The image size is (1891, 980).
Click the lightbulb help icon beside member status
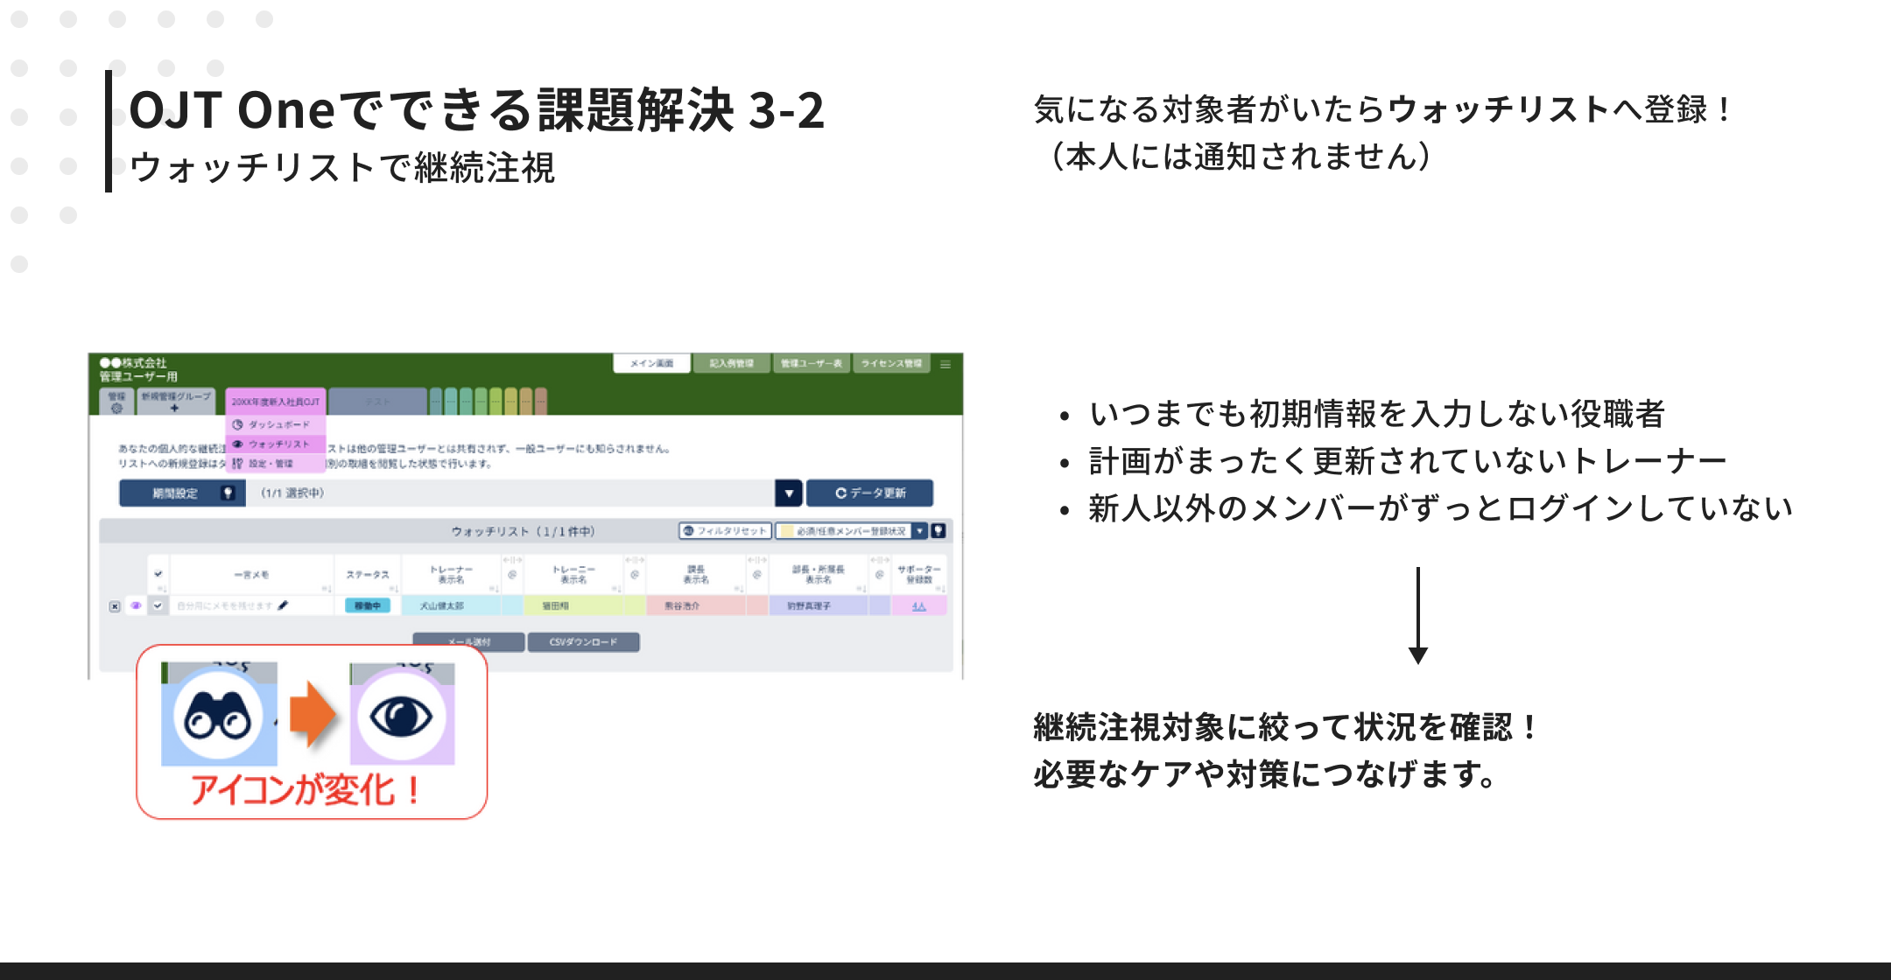coord(938,531)
